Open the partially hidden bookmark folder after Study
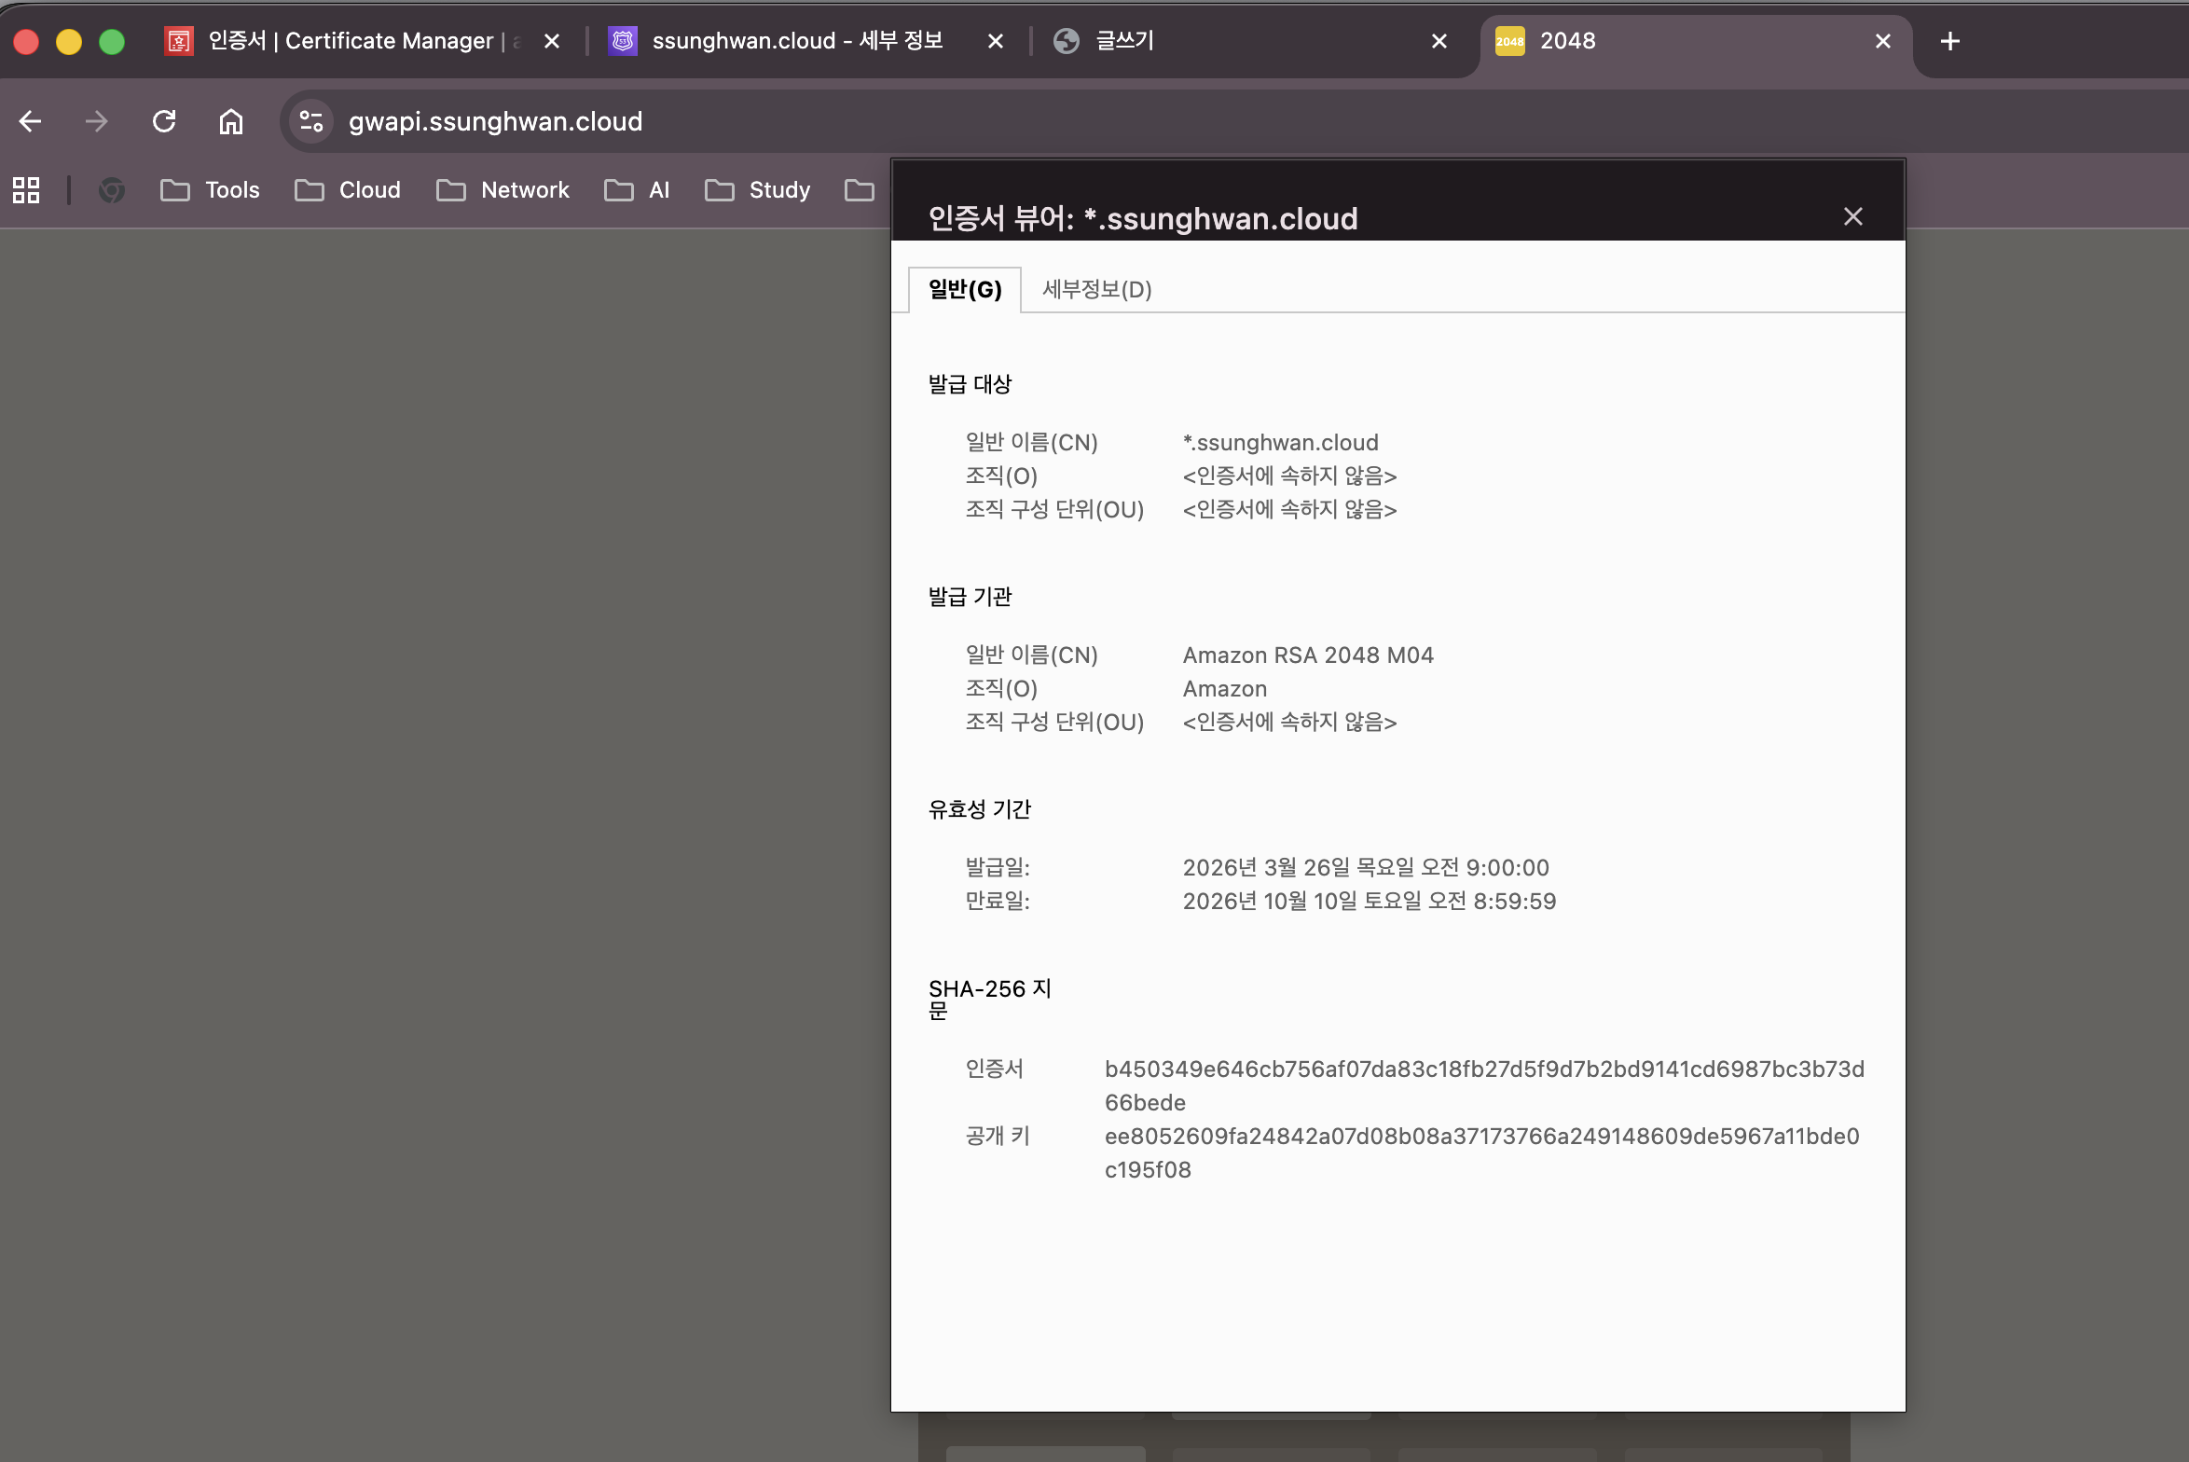2189x1462 pixels. pyautogui.click(x=860, y=190)
